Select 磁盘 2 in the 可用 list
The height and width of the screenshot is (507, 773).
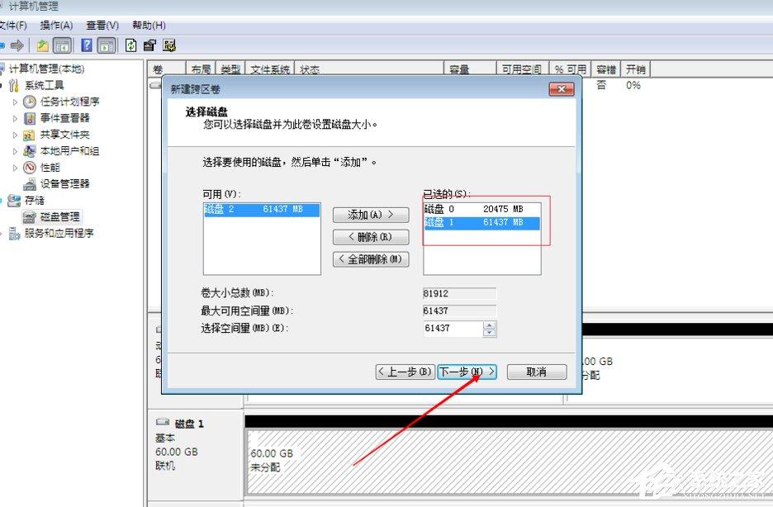tap(261, 211)
